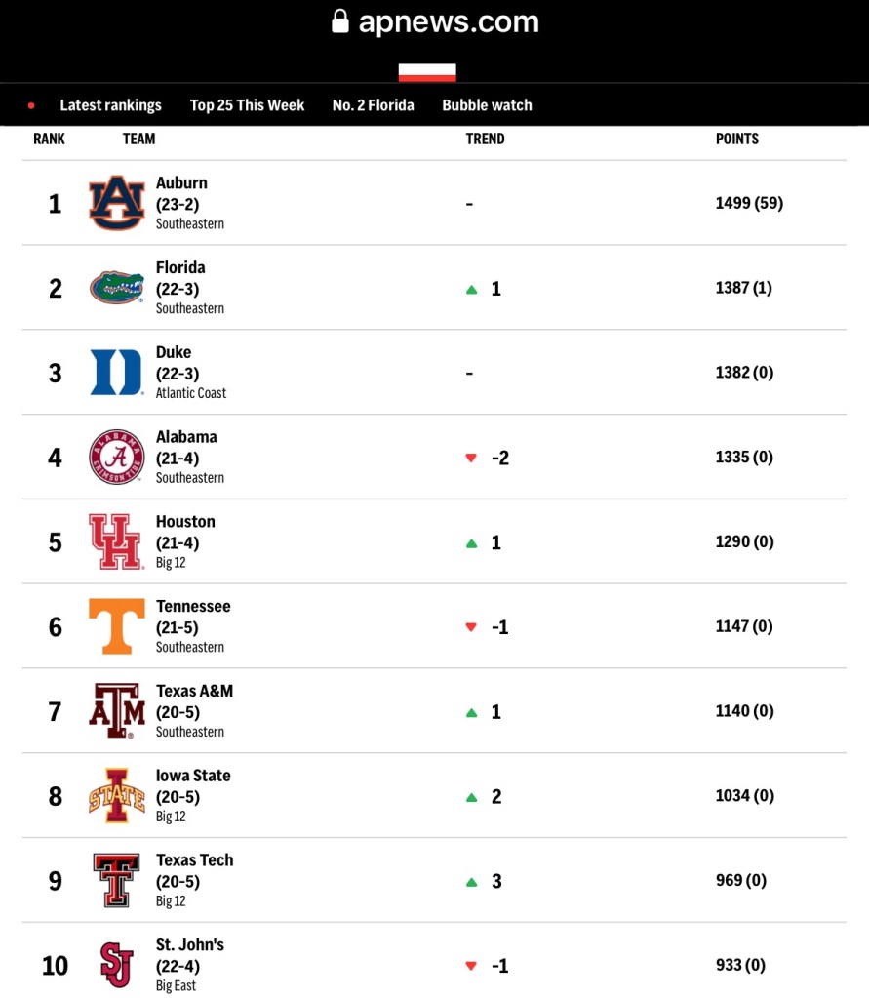Click the TREND column header
869x998 pixels.
pos(485,139)
